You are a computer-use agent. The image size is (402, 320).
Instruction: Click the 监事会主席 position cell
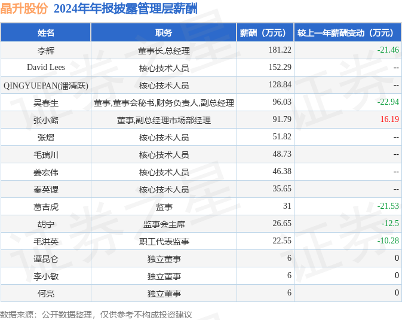pos(164,224)
